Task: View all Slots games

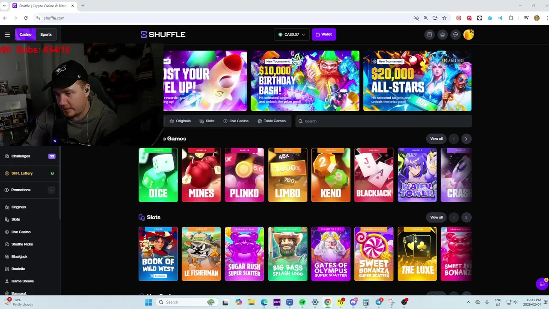Action: pos(436,217)
